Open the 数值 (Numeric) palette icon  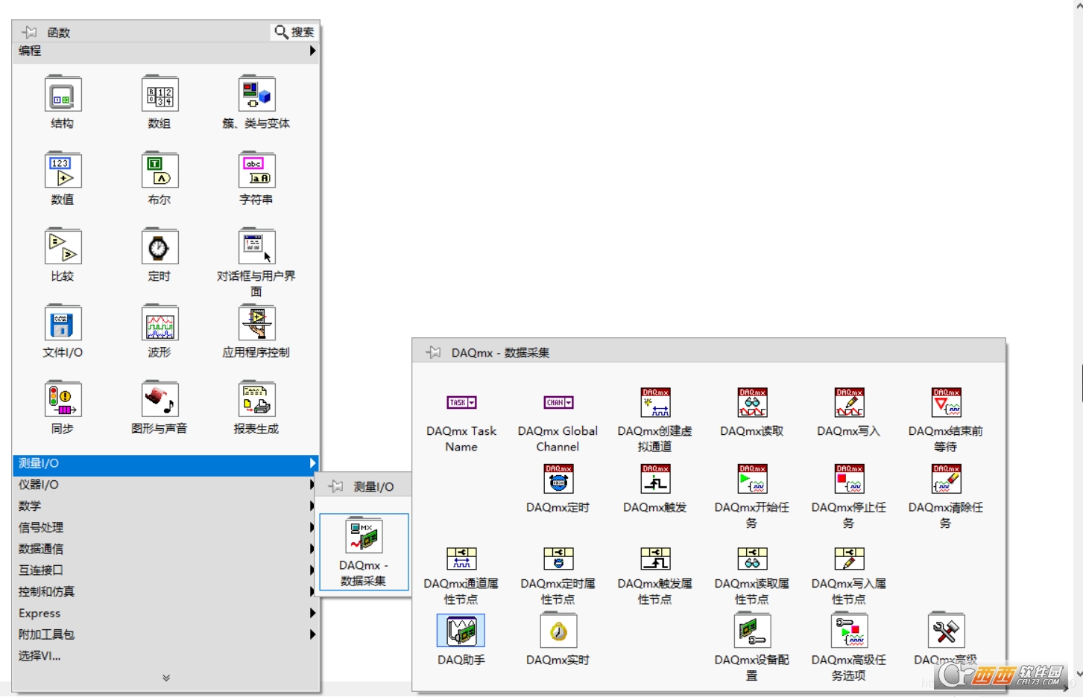(63, 171)
